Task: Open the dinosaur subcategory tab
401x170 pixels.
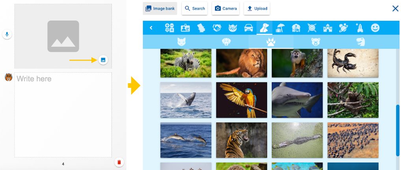Action: pos(360,42)
